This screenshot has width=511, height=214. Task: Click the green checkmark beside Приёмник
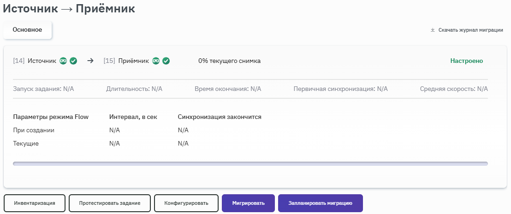166,61
